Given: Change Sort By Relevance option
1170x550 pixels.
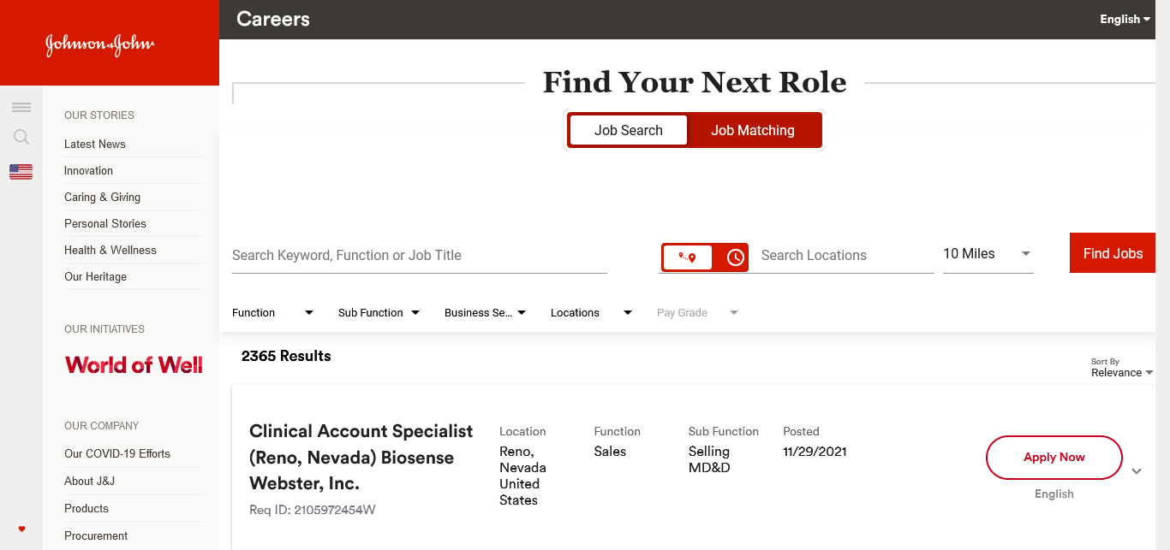Looking at the screenshot, I should tap(1121, 372).
